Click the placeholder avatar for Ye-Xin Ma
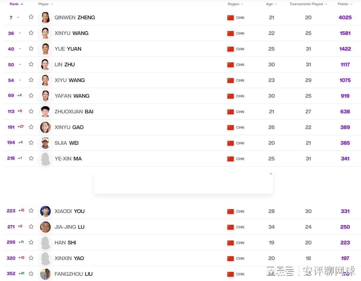 coord(45,159)
